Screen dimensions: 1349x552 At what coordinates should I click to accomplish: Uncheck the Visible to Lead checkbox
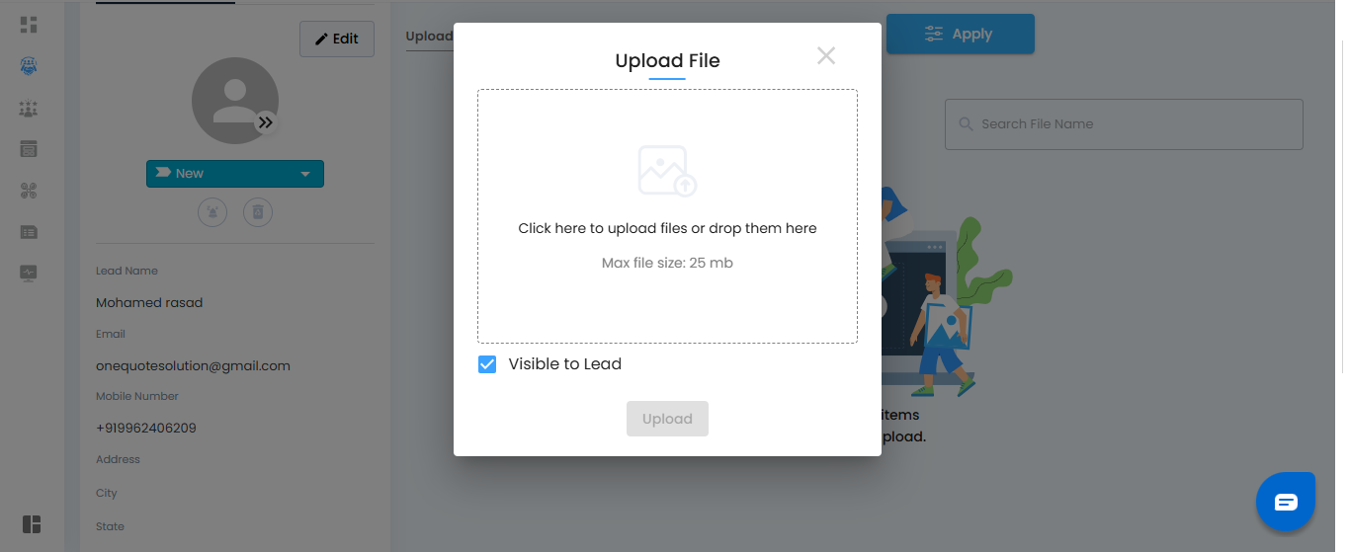pos(487,364)
